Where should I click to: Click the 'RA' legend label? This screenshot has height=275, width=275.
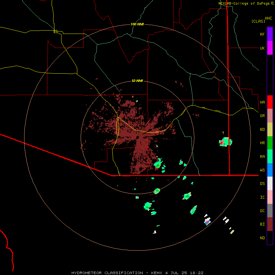(x=262, y=157)
